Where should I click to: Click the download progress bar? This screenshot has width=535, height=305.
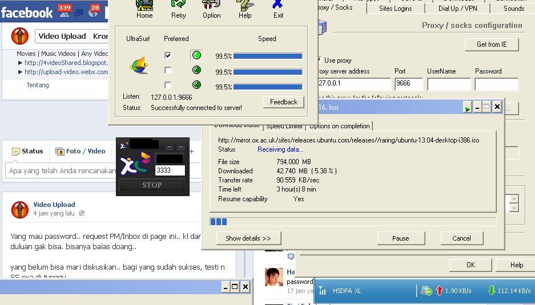(353, 222)
